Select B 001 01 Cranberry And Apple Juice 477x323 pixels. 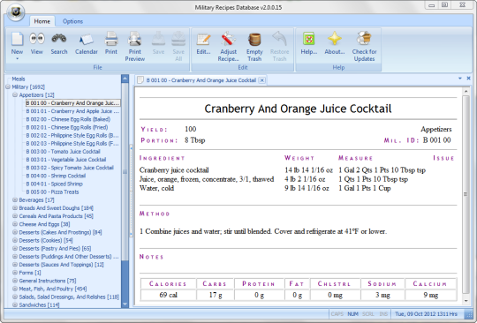(x=72, y=111)
